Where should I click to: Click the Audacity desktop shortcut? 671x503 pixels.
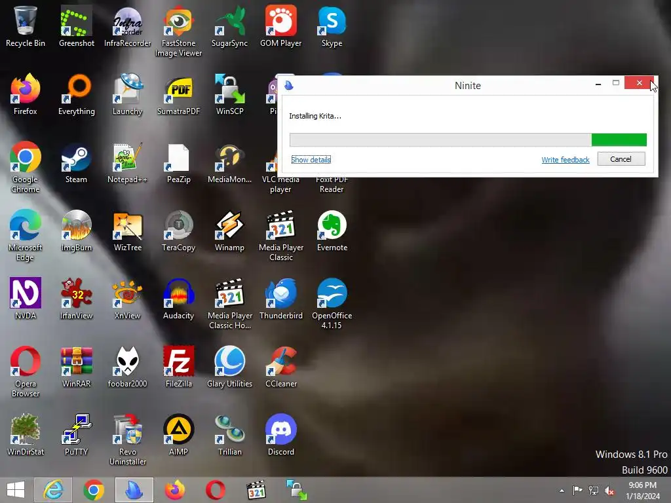(178, 299)
